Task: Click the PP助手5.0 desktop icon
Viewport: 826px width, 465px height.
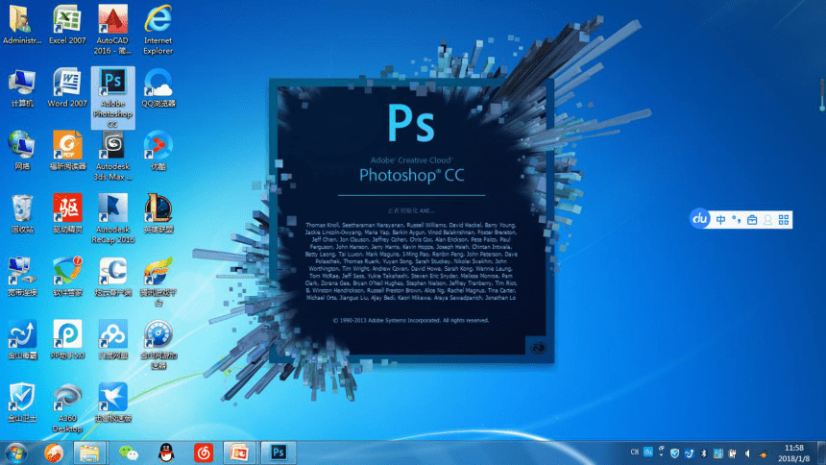Action: [67, 340]
